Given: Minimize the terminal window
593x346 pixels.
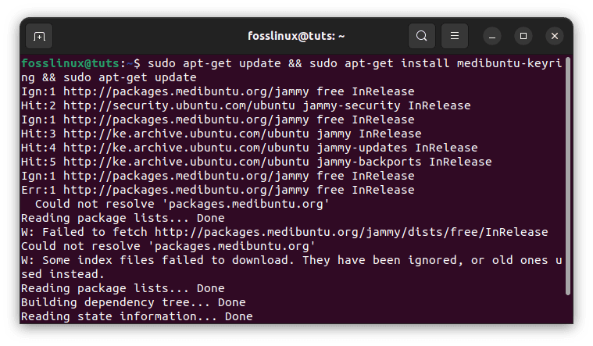Looking at the screenshot, I should pos(492,36).
